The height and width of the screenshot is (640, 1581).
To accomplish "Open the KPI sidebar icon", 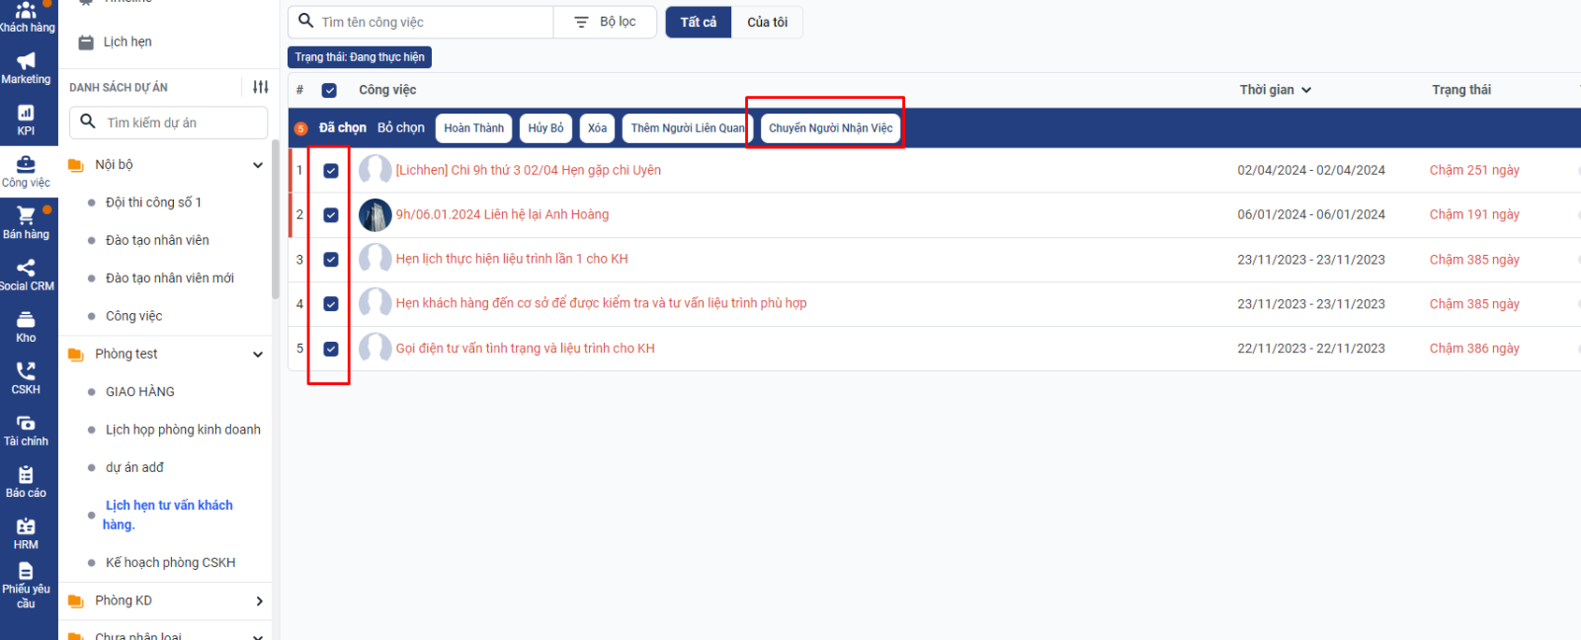I will coord(27,119).
